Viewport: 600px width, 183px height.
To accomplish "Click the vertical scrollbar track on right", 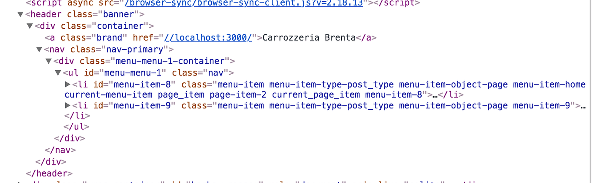I will [x=595, y=91].
